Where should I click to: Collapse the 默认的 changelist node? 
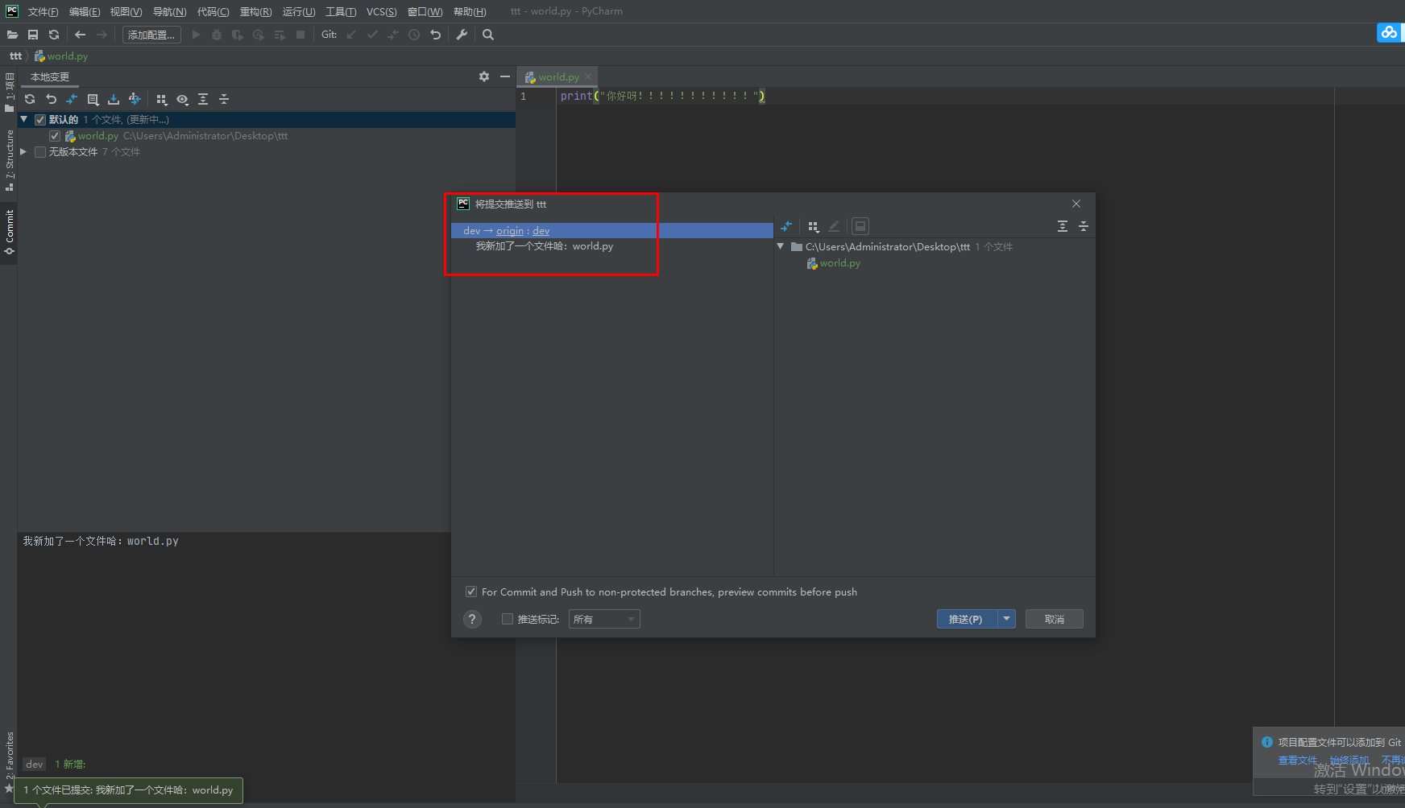pos(24,119)
